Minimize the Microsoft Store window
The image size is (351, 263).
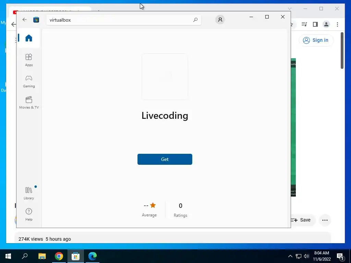point(251,17)
